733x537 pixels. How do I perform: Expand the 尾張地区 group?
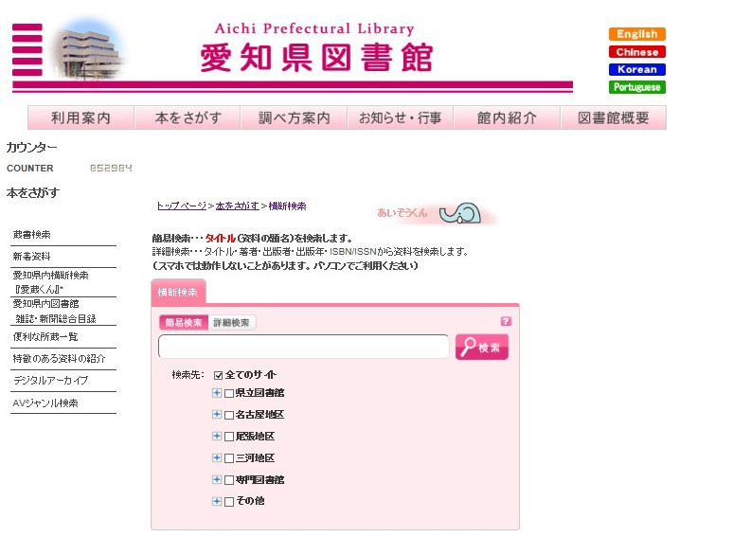pyautogui.click(x=217, y=436)
